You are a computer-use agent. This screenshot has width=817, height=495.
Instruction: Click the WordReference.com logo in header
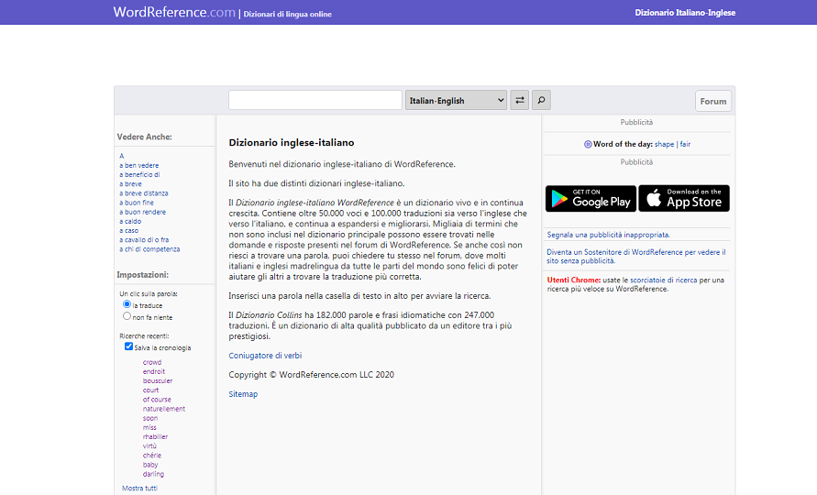pos(174,13)
